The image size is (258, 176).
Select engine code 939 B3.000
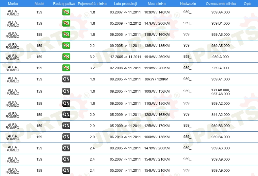coord(220,125)
